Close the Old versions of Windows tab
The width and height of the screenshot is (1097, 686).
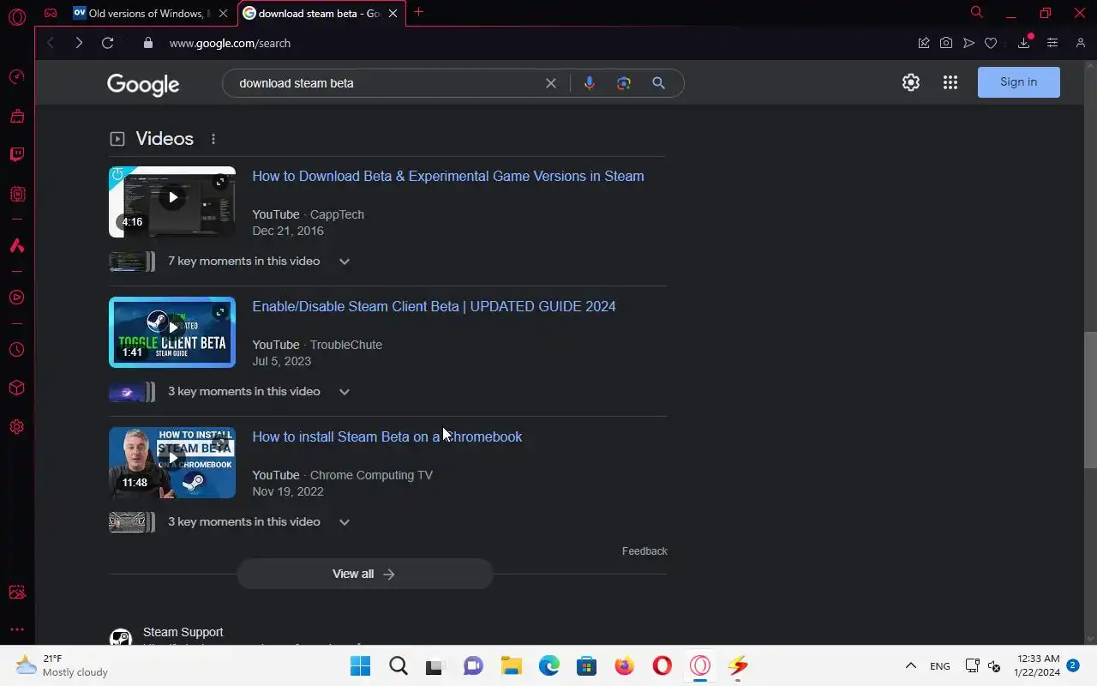click(x=224, y=13)
